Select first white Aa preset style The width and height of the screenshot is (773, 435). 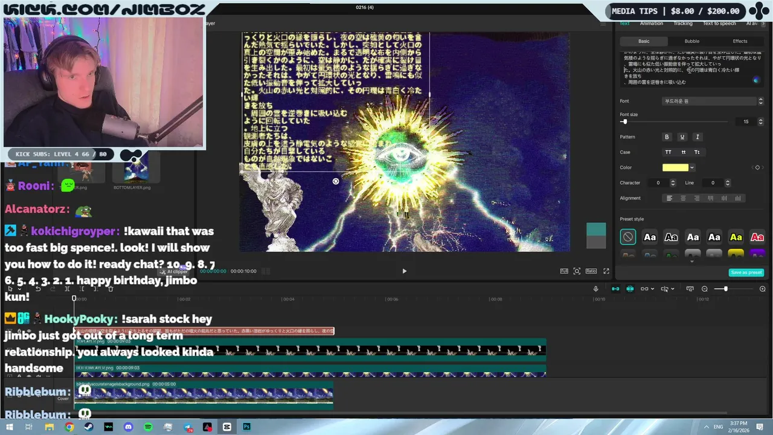pos(650,237)
